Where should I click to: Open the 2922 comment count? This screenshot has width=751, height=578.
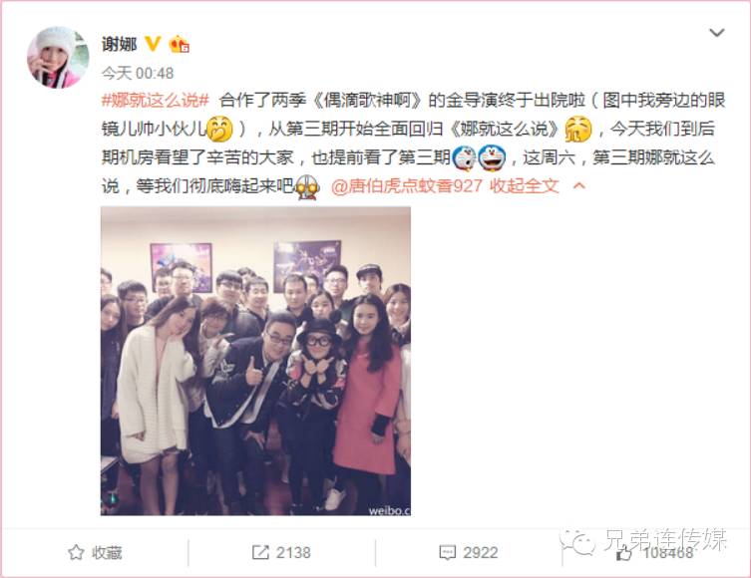click(481, 553)
